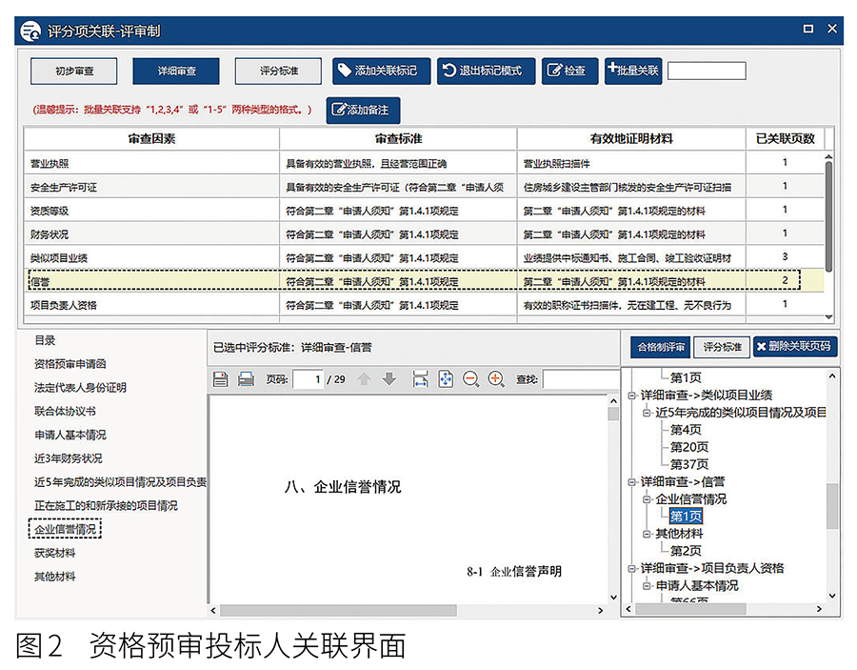This screenshot has width=857, height=670.
Task: Switch to the 评分标准 tab at top
Action: click(x=279, y=71)
